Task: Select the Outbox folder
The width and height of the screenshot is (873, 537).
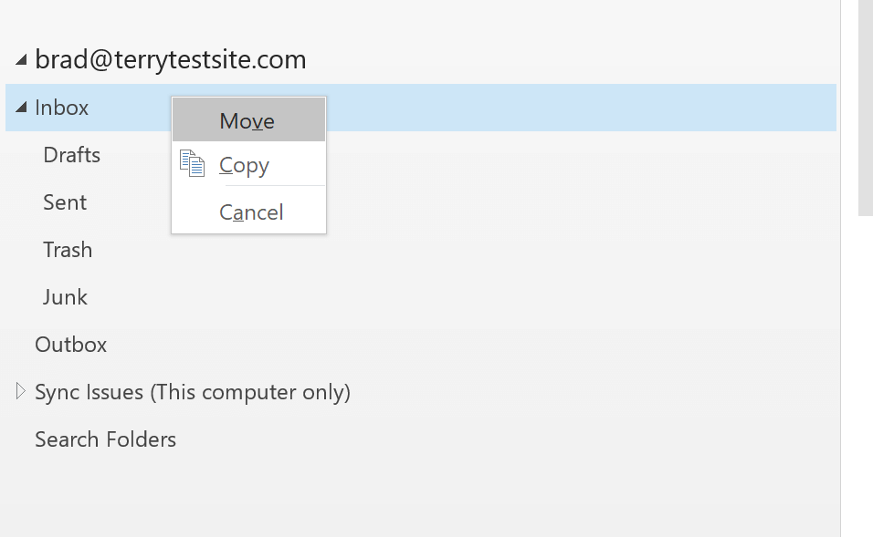Action: (70, 345)
